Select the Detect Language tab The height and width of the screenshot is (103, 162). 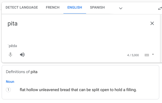[22, 7]
